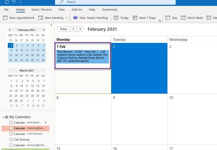This screenshot has height=150, width=217.
Task: Toggle the My Calendars group checkbox
Action: point(6,117)
